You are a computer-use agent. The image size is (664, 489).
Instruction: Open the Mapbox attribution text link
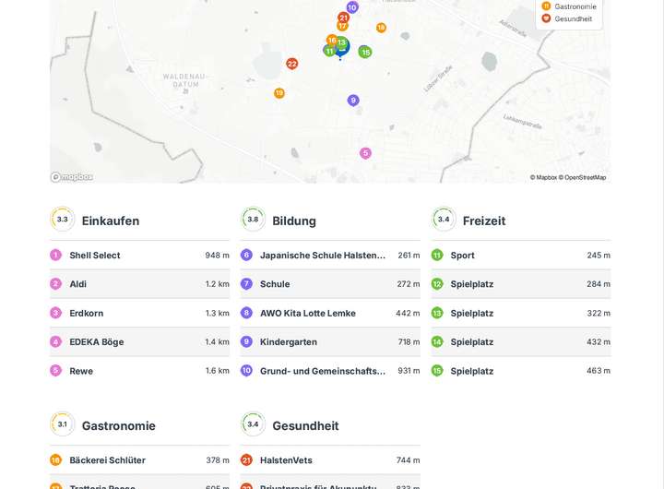point(544,177)
